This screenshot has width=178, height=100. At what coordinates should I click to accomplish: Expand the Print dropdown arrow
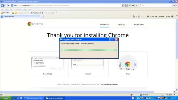tap(150, 16)
